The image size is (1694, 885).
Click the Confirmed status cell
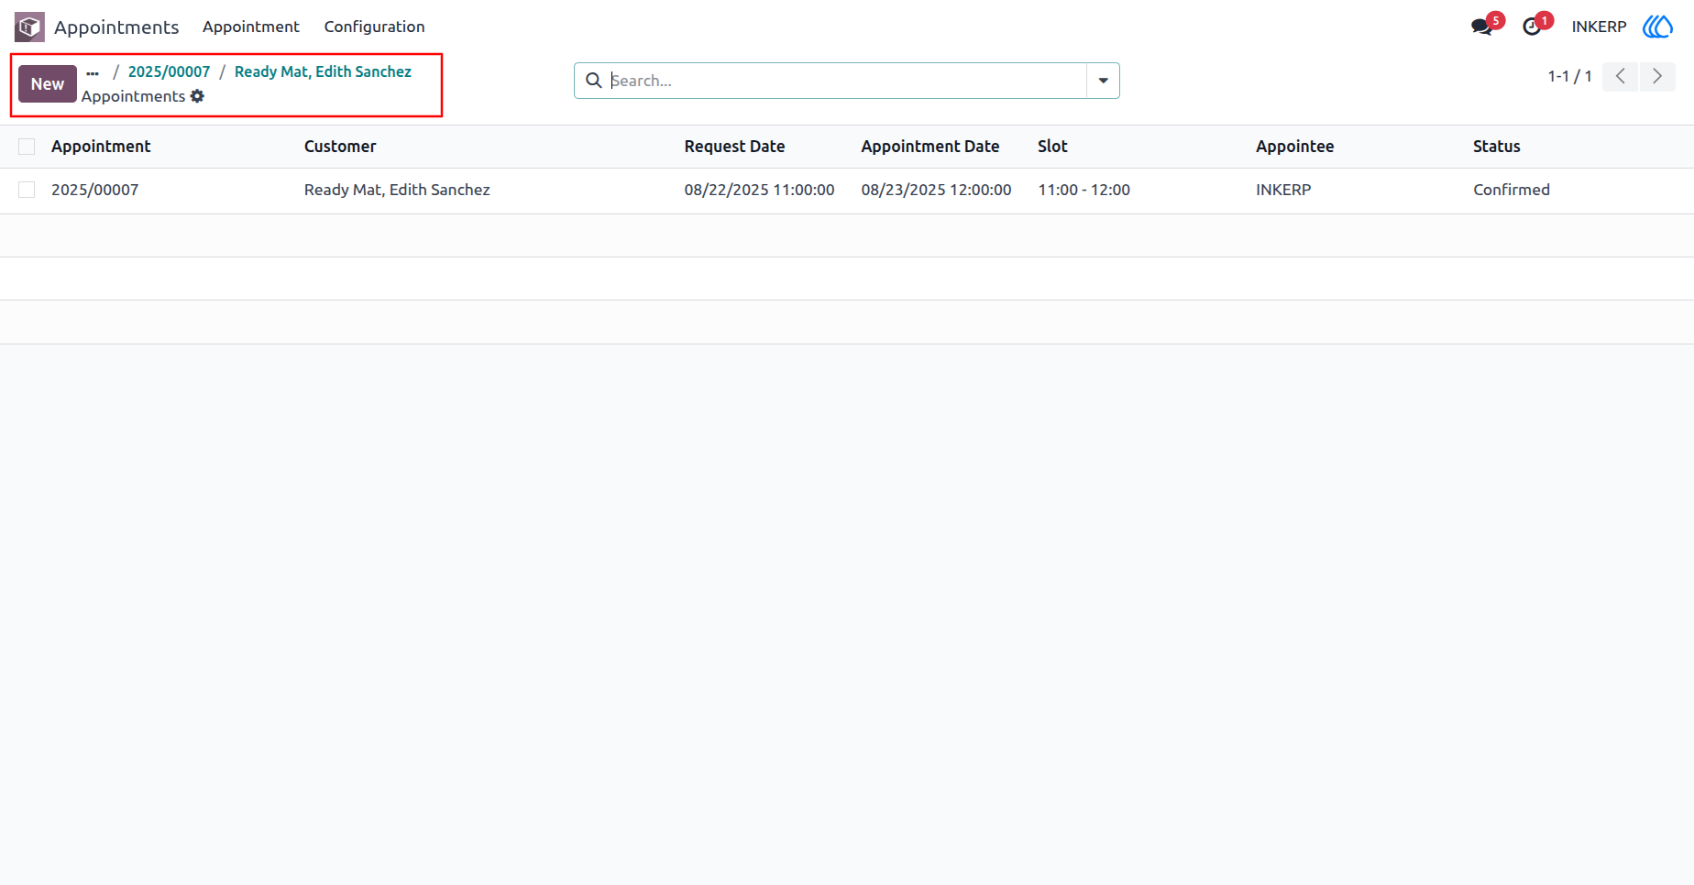[x=1511, y=190]
